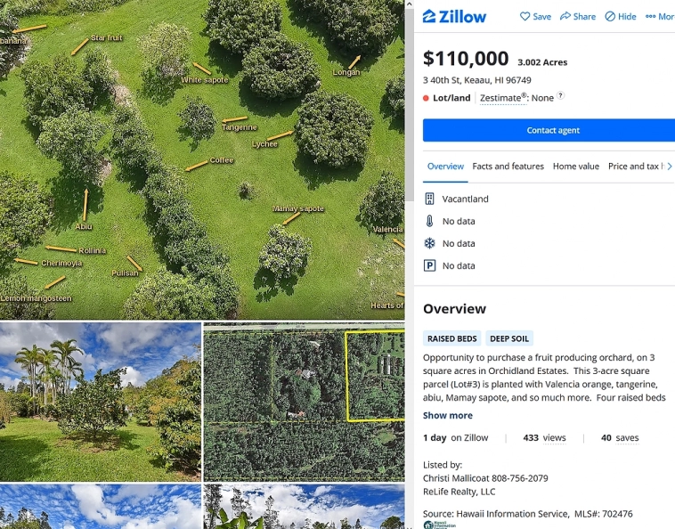
Task: Expand the description with Show more
Action: 447,415
